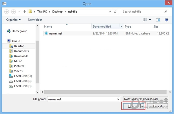Click file list horizontal scroll right arrow
This screenshot has width=174, height=114.
pyautogui.click(x=170, y=92)
